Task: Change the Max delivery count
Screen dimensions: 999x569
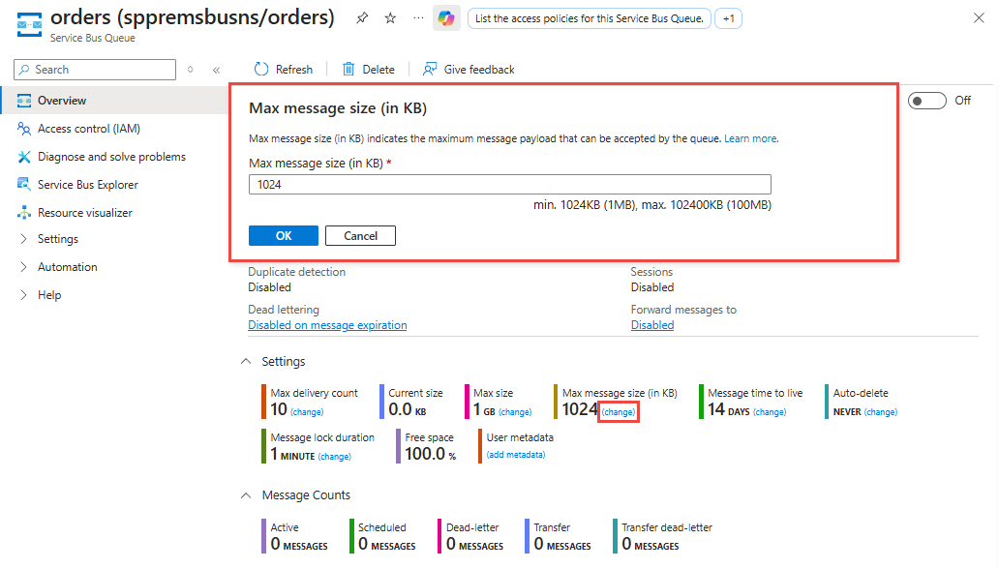Action: click(x=307, y=412)
